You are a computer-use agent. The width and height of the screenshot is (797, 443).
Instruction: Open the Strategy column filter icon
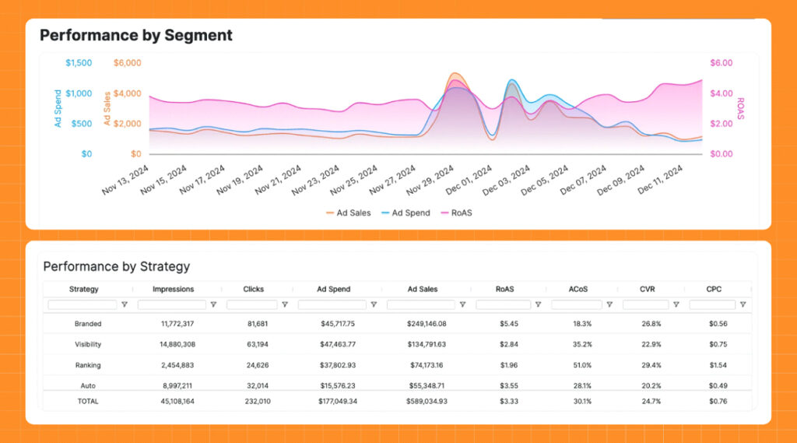pyautogui.click(x=125, y=305)
